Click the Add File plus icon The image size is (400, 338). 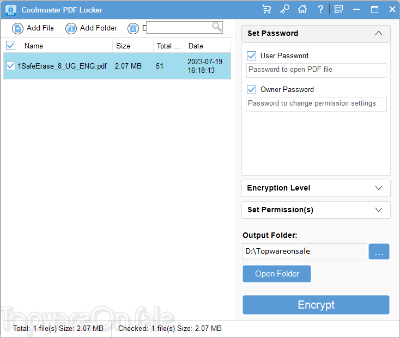17,28
